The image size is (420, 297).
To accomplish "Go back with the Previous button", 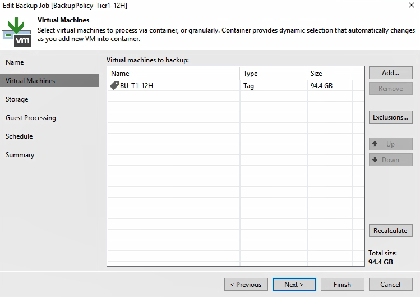I will (x=246, y=285).
